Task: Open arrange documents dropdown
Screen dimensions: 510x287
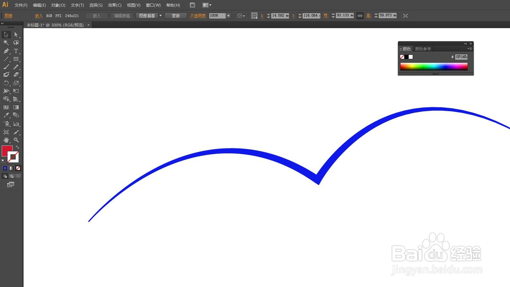Action: click(x=207, y=5)
